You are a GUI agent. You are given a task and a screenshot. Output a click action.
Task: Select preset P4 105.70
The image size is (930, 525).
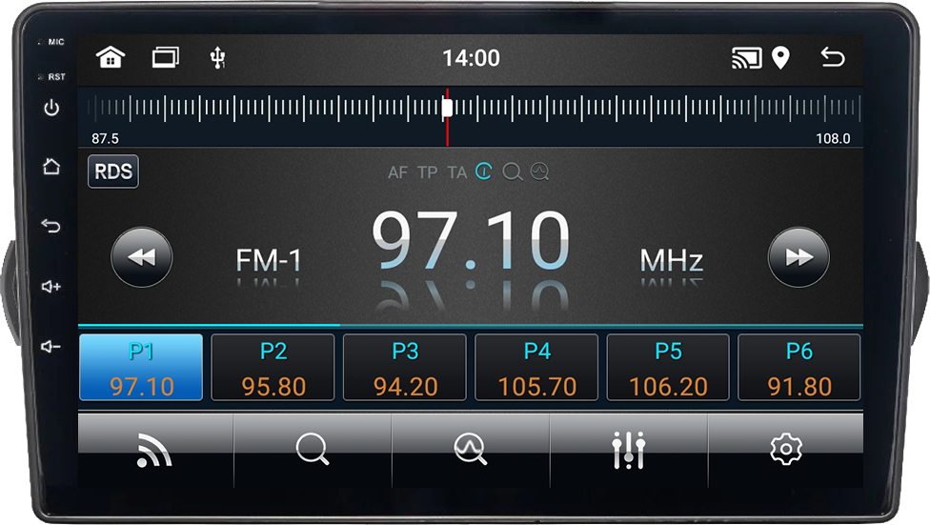(536, 368)
